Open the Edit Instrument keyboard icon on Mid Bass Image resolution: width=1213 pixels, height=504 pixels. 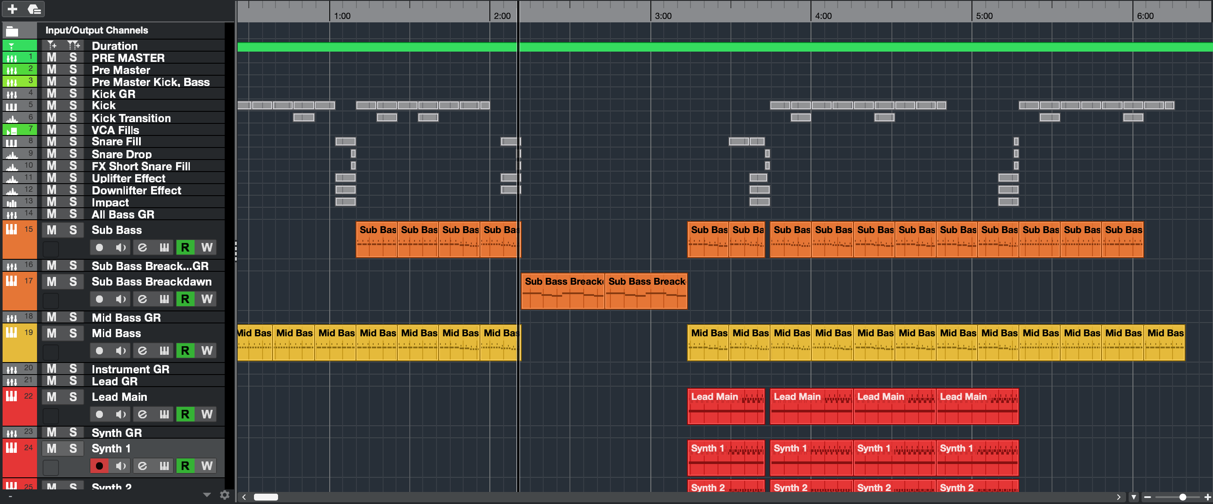pos(164,350)
